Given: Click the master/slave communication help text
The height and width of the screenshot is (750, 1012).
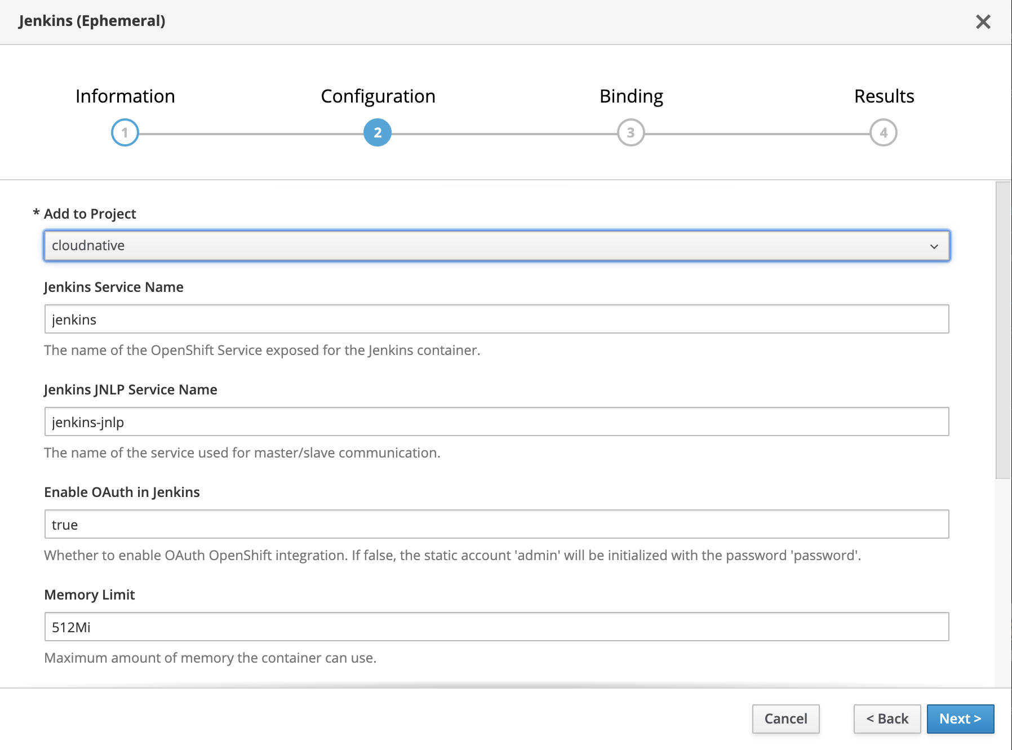Looking at the screenshot, I should click(242, 453).
